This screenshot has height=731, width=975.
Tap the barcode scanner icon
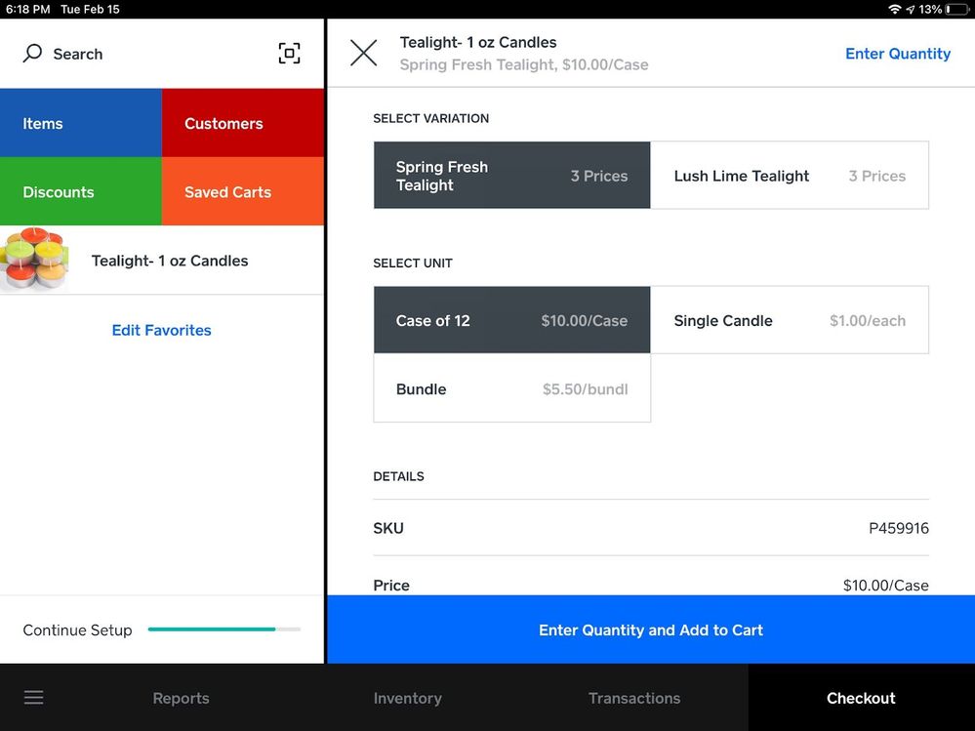(x=289, y=54)
